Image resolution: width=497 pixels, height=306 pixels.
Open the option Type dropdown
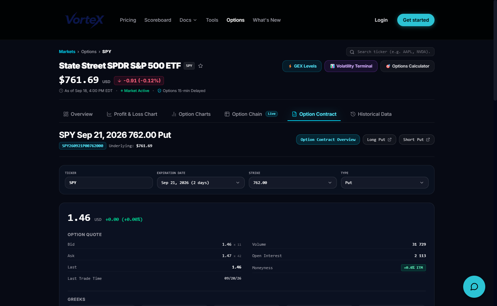(384, 183)
